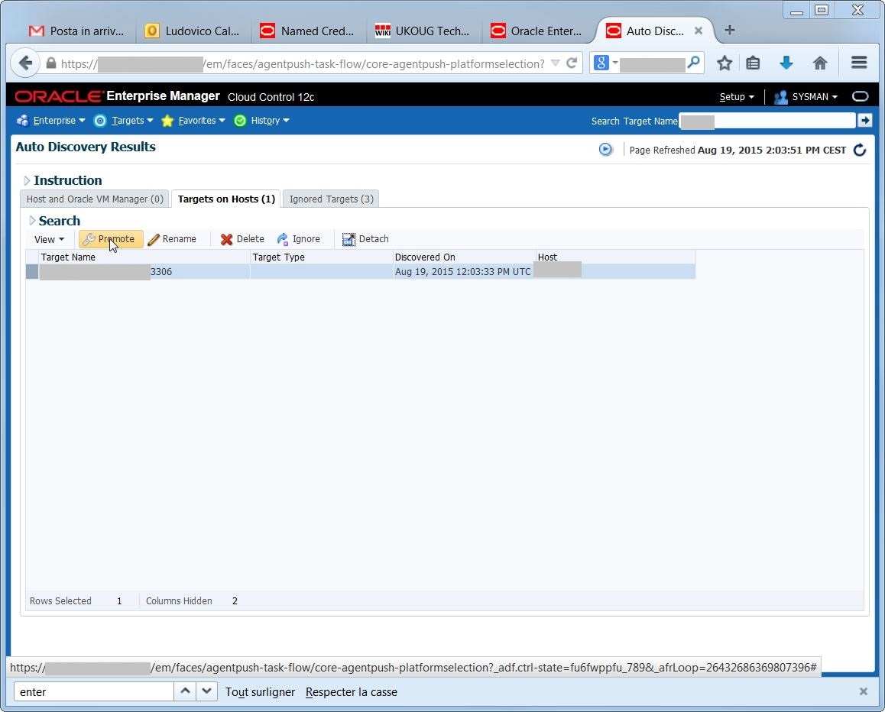Refresh the Auto Discovery Results page
The width and height of the screenshot is (885, 712).
[860, 150]
